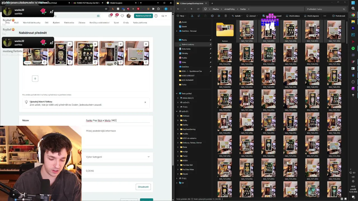This screenshot has width=358, height=201.
Task: Click Plocha in breadcrumb path
Action: coord(216,9)
